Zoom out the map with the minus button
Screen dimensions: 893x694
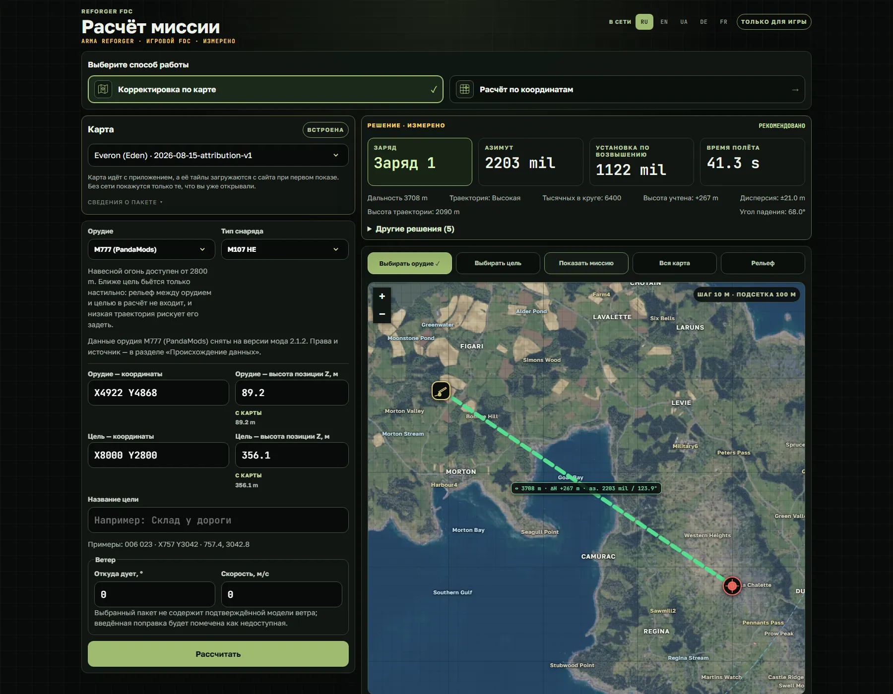(x=382, y=314)
